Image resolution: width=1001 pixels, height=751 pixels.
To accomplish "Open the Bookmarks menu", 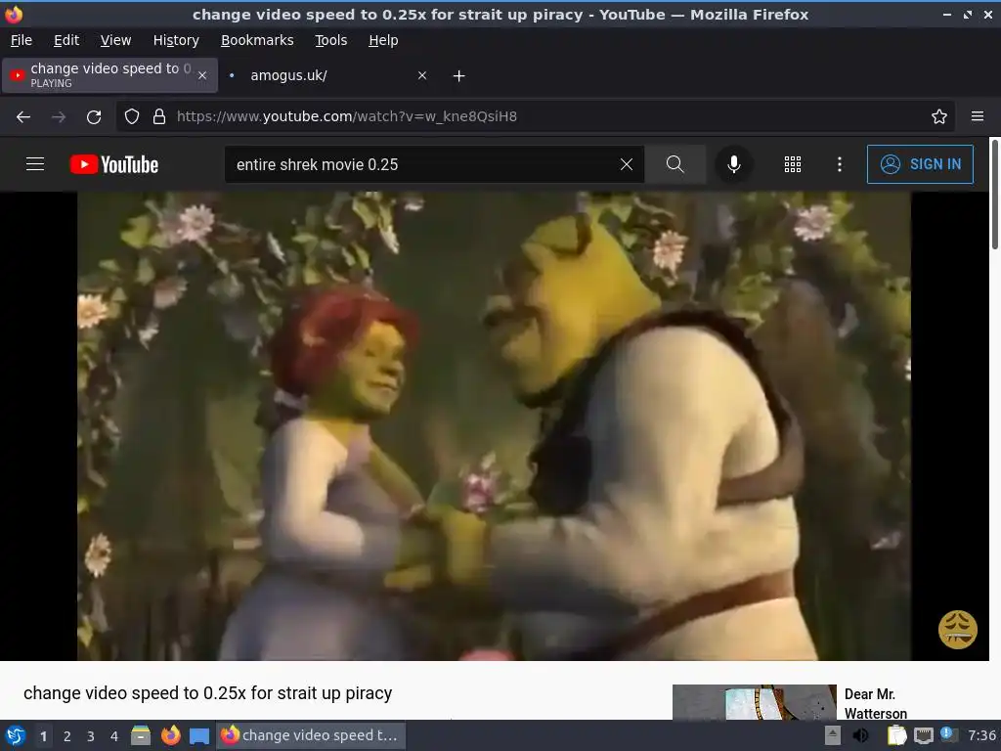I will 257,40.
